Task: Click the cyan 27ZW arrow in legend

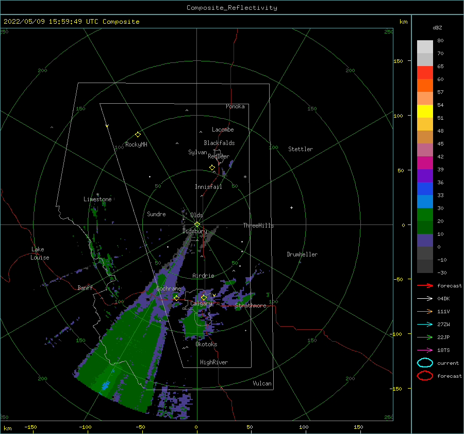Action: pyautogui.click(x=425, y=325)
